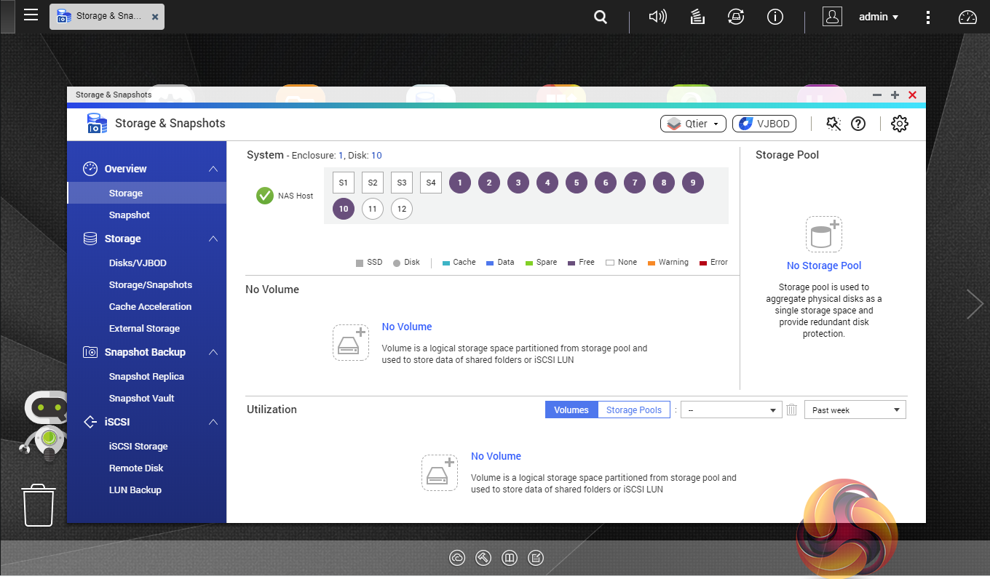990x579 pixels.
Task: Click the new volume icon under No Volume
Action: (351, 343)
